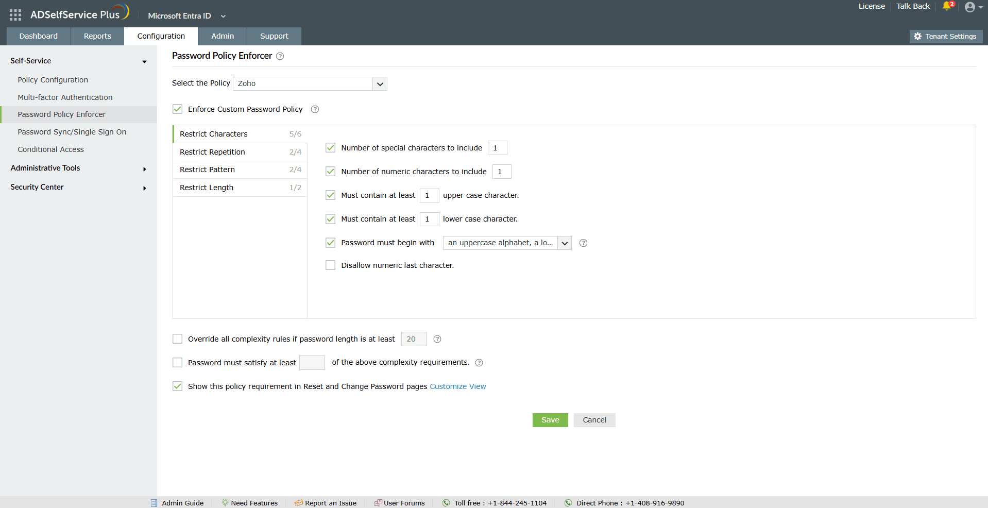Select the Restrict Pattern section
This screenshot has width=988, height=508.
(240, 170)
